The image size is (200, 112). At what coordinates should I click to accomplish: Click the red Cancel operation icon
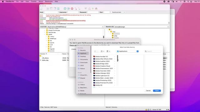click(72, 9)
